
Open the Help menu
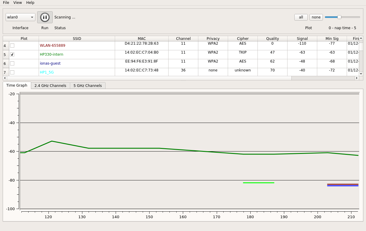click(30, 3)
